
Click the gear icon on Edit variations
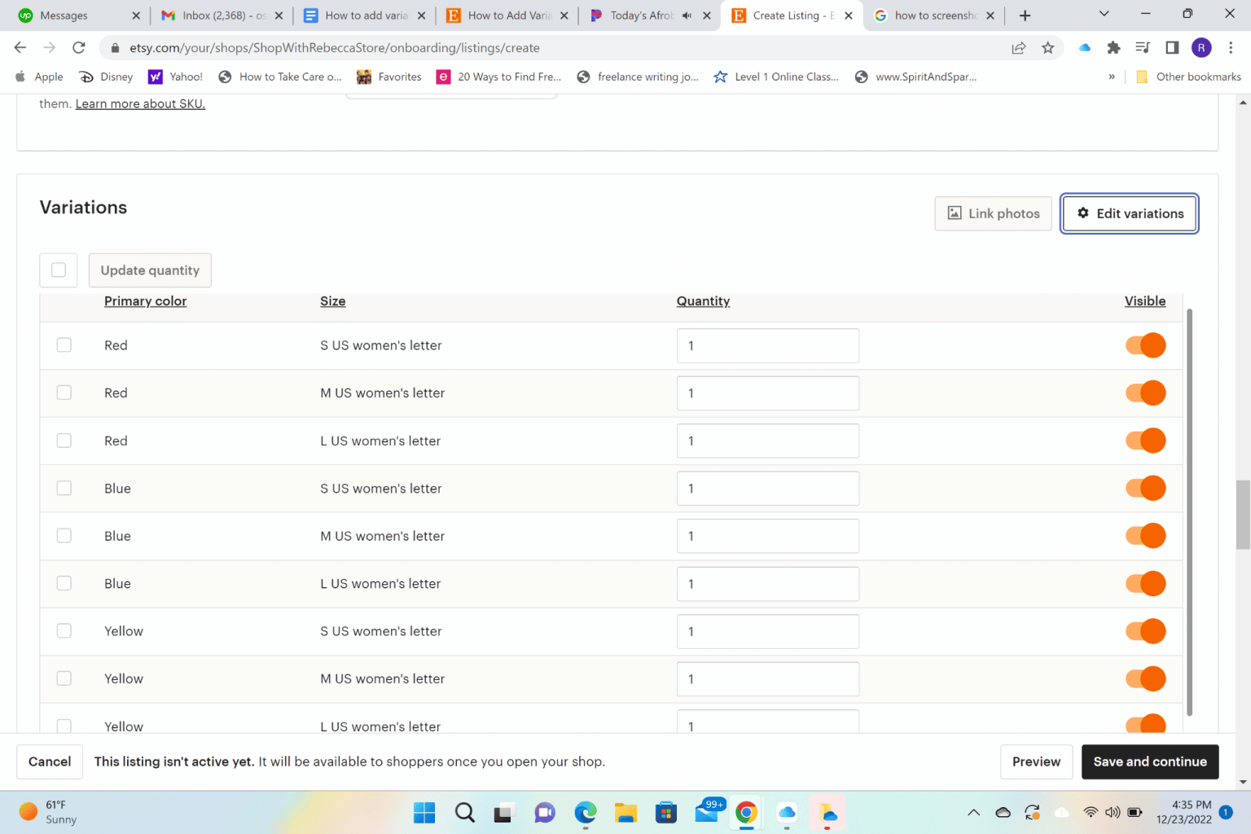1082,213
